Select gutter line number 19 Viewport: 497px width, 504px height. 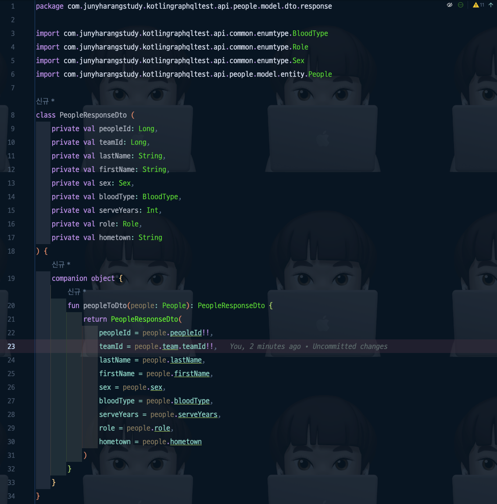[x=11, y=278]
